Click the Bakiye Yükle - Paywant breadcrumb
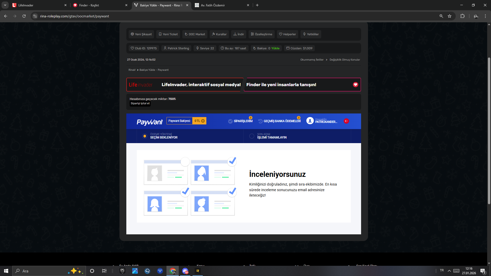 point(154,70)
